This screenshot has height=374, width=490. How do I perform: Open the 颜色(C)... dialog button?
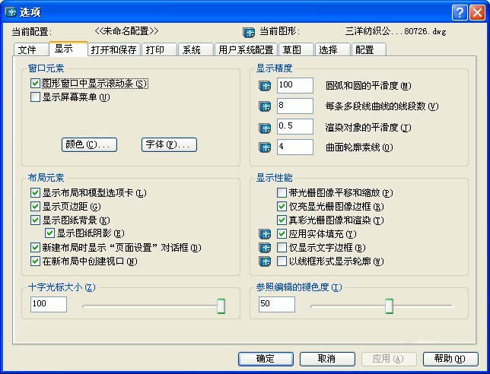tap(89, 144)
